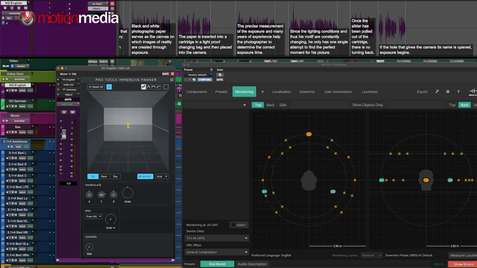
Task: Select the marquee selection icon in Immersive Panner
Action: tap(166, 87)
